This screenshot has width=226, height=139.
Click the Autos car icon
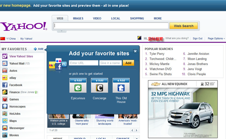pos(5,71)
